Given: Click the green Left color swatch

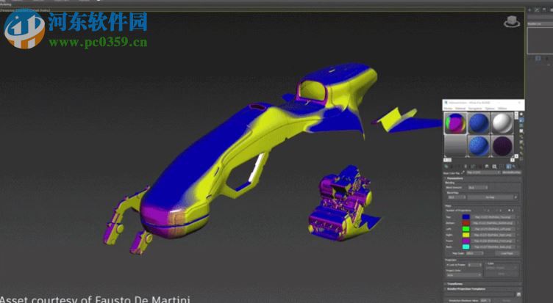Looking at the screenshot, I should (x=466, y=229).
